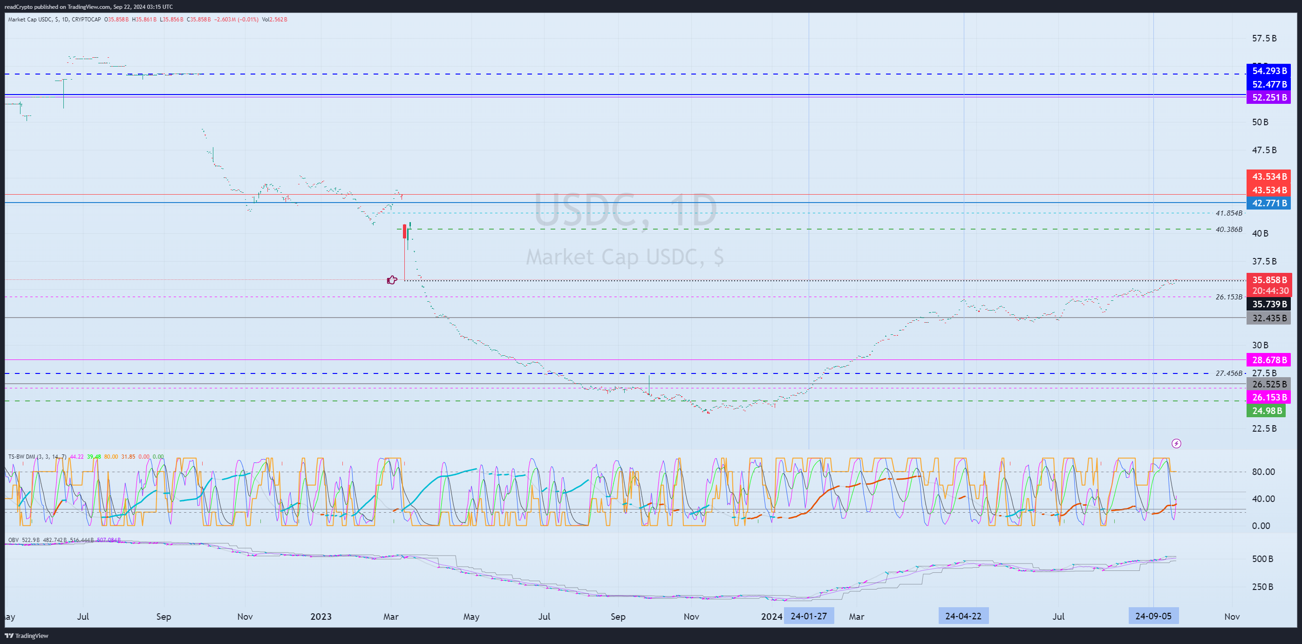Click the lightning bolt icon near the chart edge

pyautogui.click(x=1176, y=443)
